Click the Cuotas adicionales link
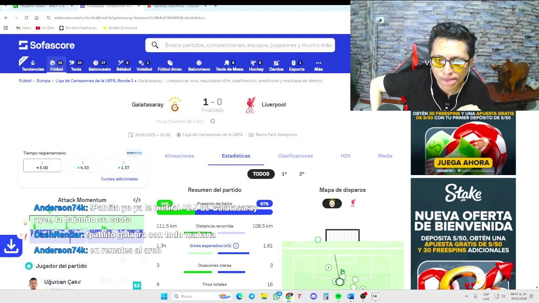539x303 pixels. 119,179
